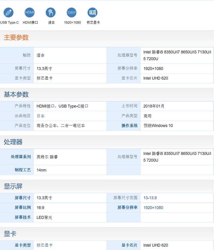The image size is (214, 250).
Task: Click the 1920×1080 value in main parameters
Action: click(x=153, y=69)
